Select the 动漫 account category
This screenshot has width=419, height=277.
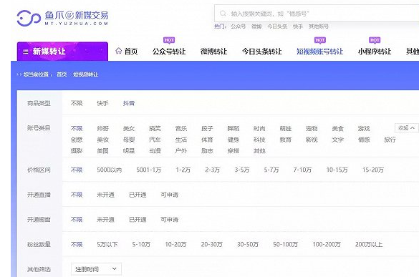point(155,150)
